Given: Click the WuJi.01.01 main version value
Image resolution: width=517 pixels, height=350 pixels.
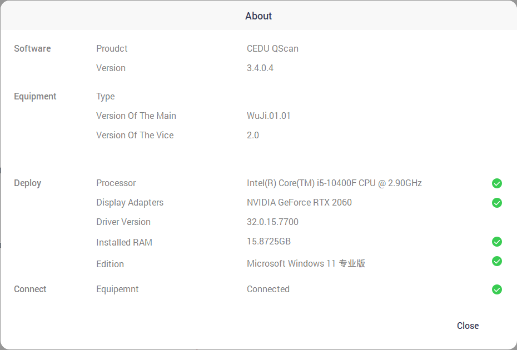Looking at the screenshot, I should point(269,116).
